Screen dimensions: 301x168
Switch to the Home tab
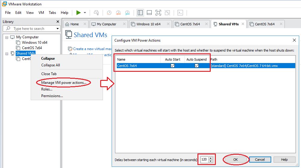74,24
